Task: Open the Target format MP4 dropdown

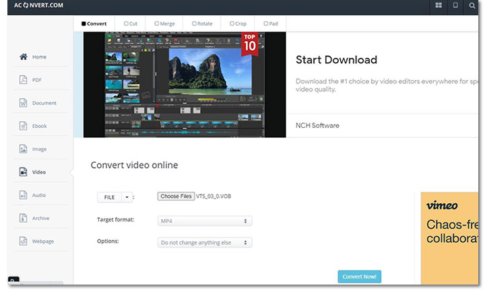Action: pyautogui.click(x=204, y=221)
